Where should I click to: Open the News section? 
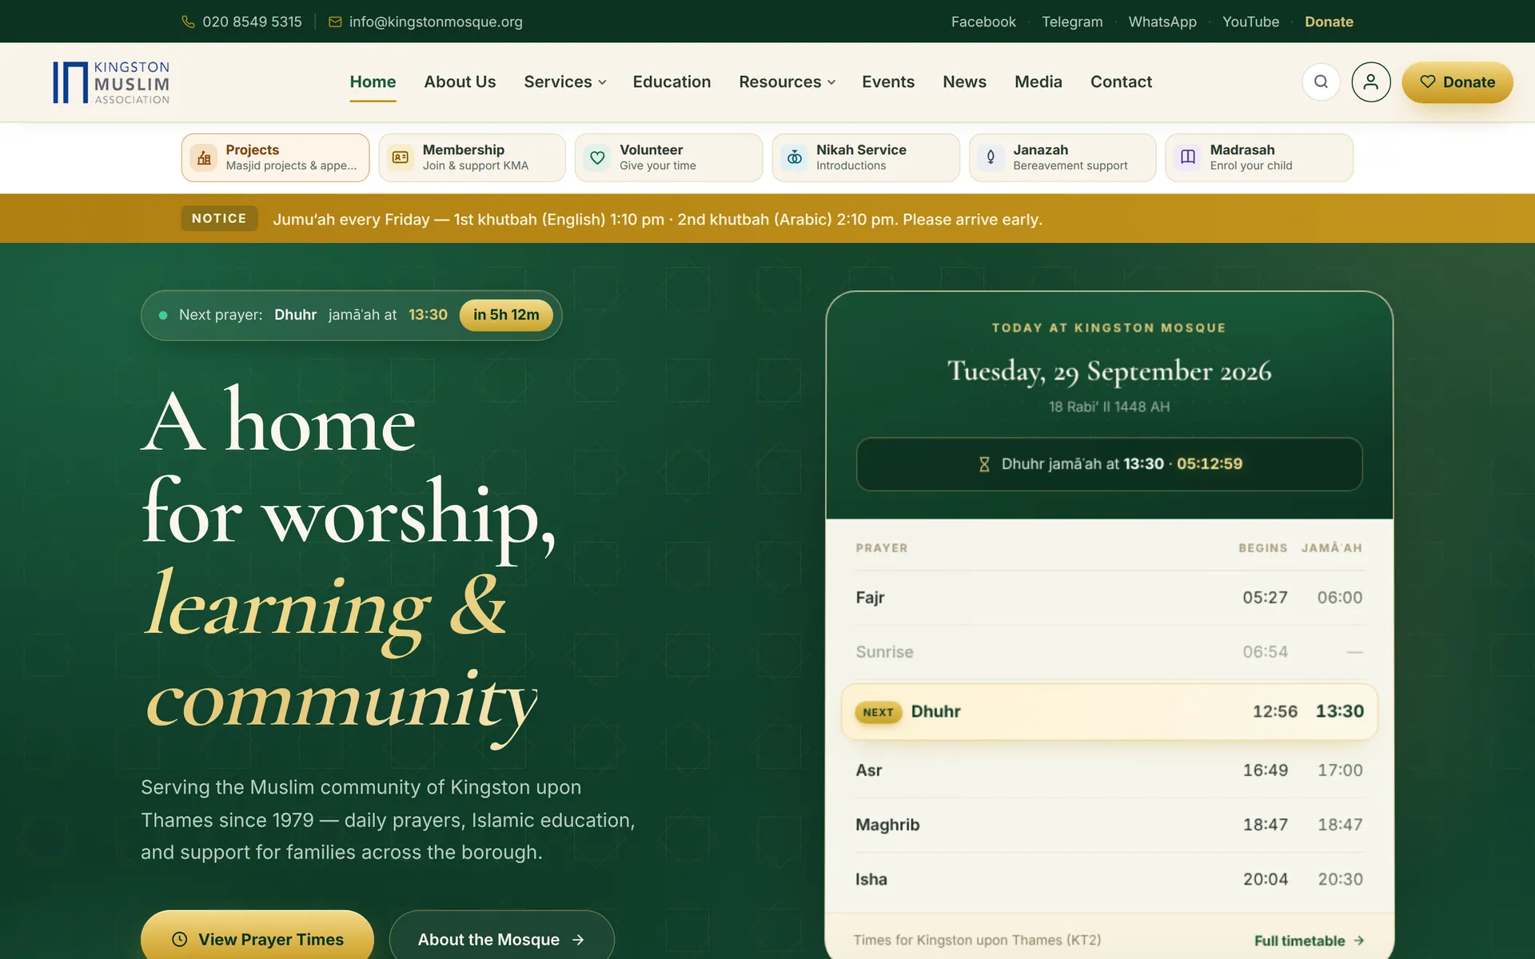coord(964,82)
